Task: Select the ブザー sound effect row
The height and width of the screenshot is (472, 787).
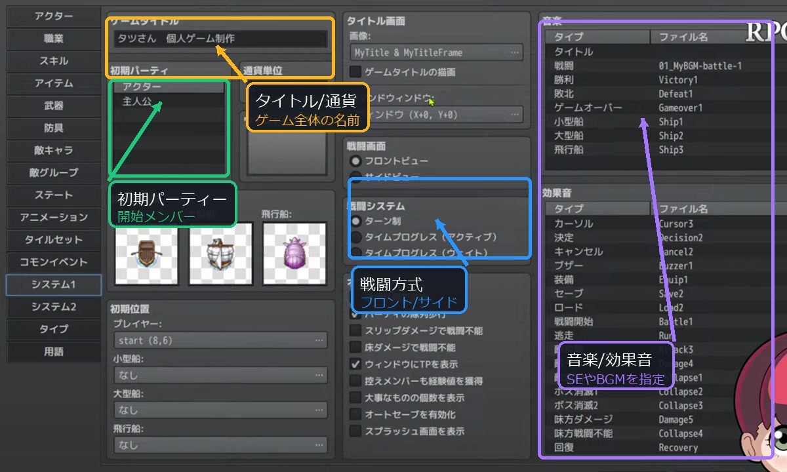Action: 666,265
